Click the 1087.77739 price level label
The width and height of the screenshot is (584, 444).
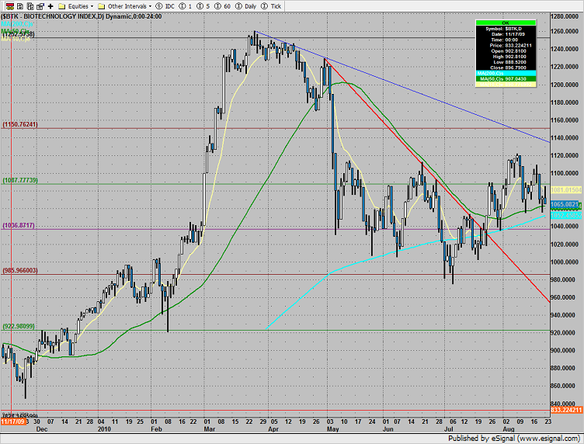20,180
